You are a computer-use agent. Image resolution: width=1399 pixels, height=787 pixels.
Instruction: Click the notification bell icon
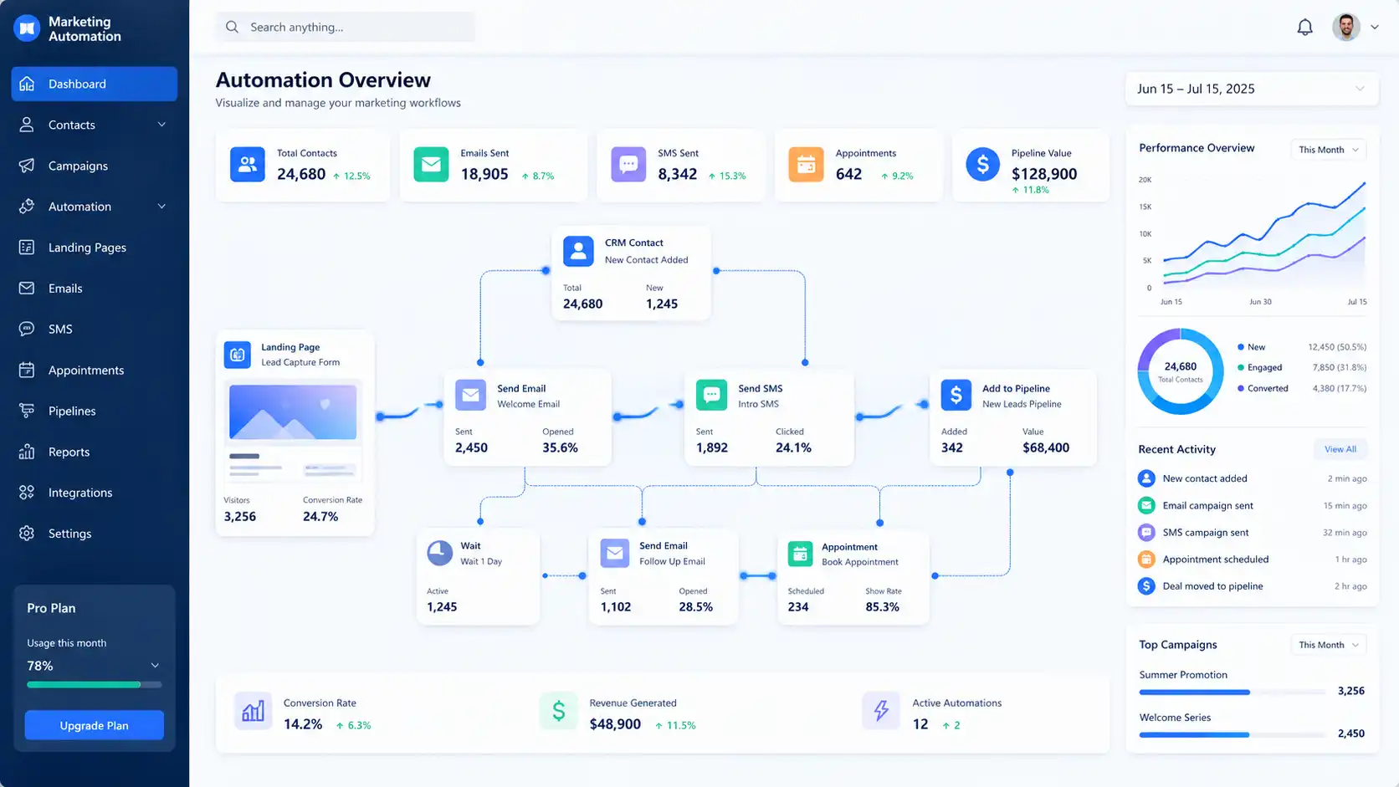tap(1304, 28)
